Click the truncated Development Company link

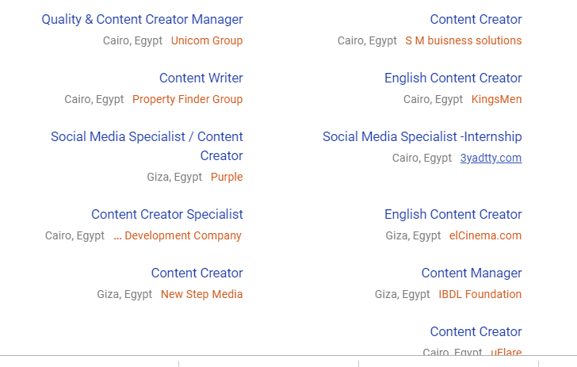178,235
